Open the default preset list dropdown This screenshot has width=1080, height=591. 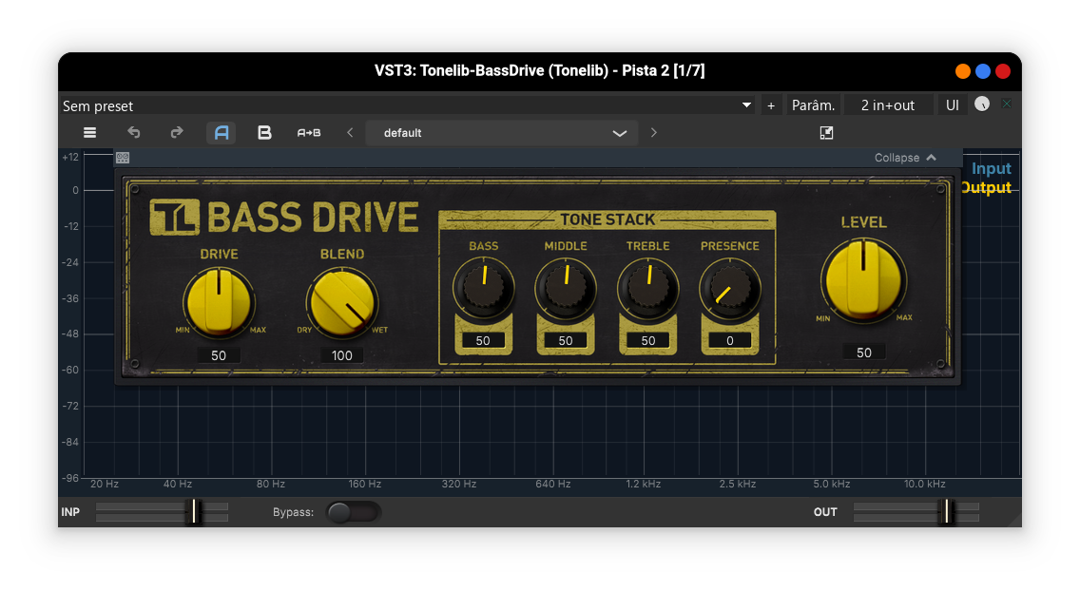[x=620, y=133]
